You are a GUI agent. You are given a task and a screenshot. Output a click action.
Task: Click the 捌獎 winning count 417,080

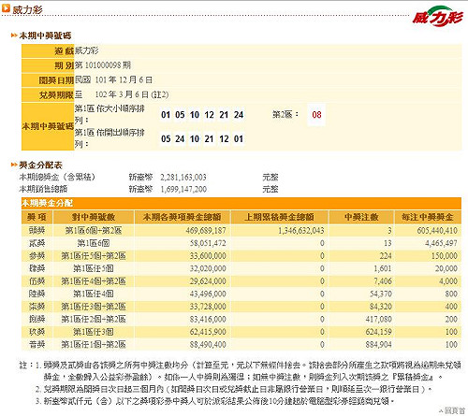pos(379,319)
